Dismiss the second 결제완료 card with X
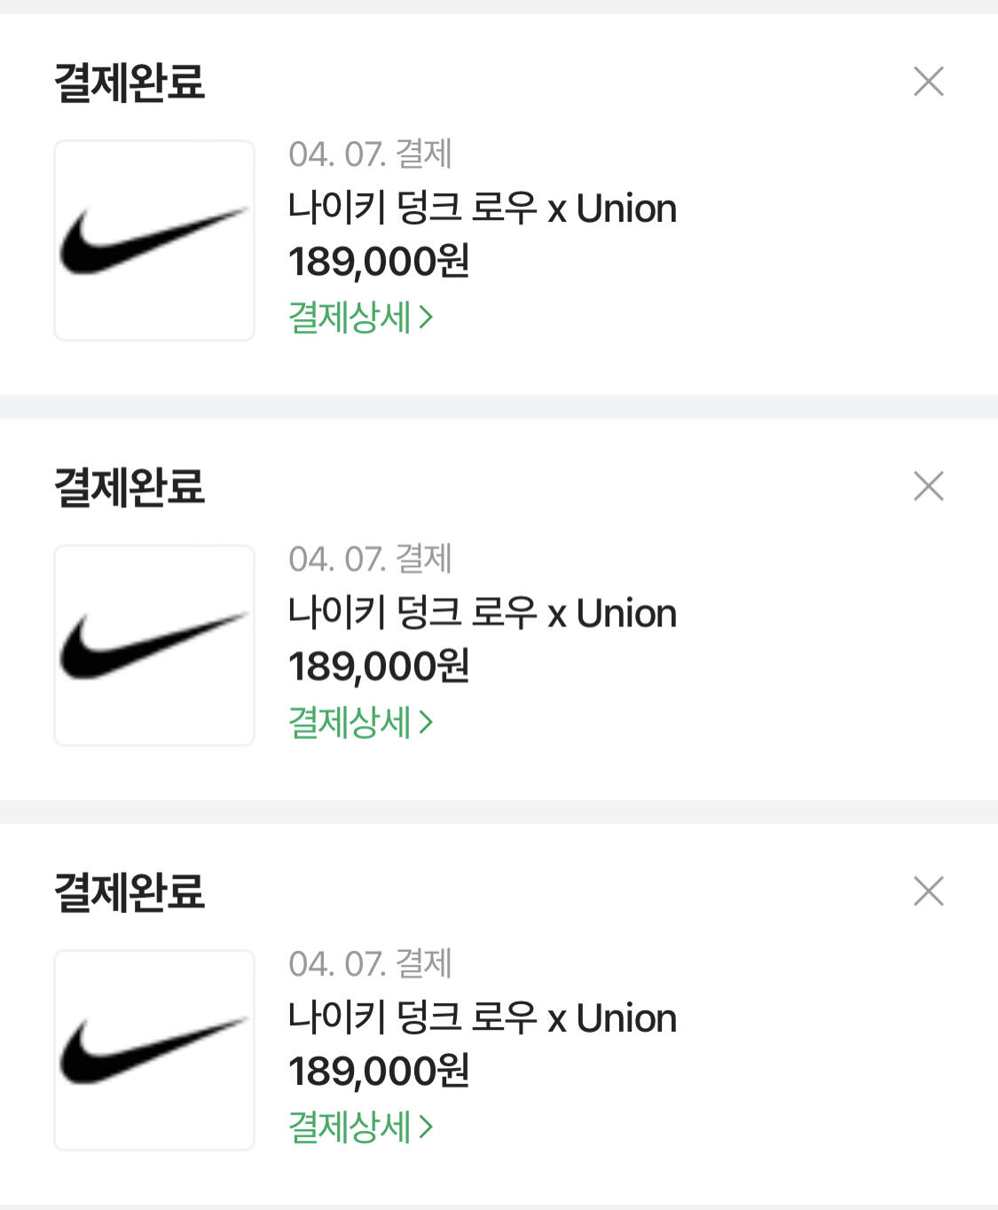998x1210 pixels. coord(928,486)
